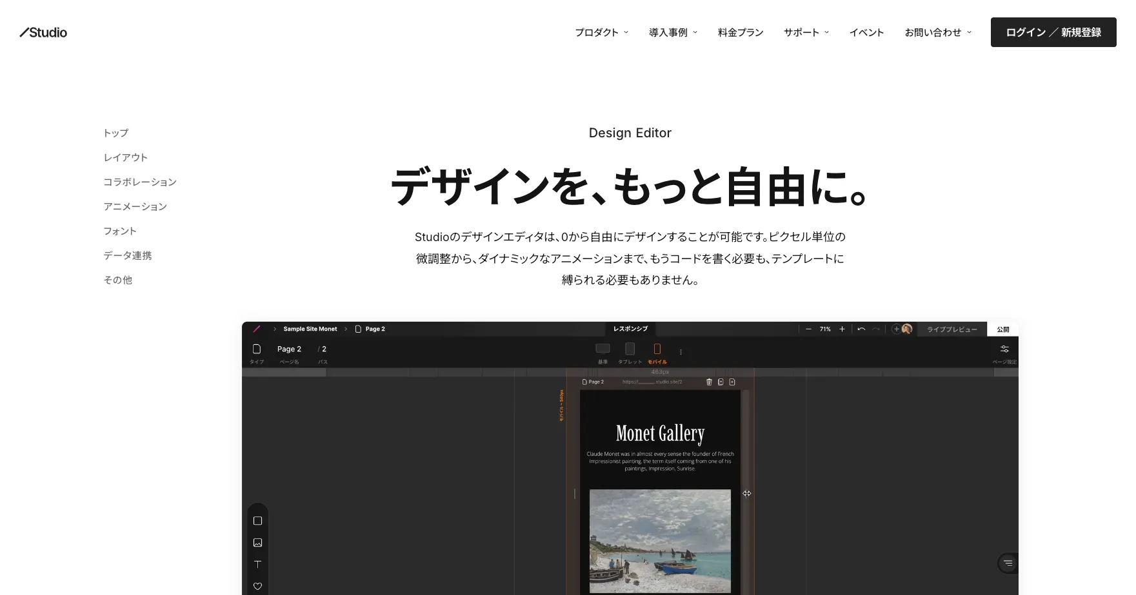Click the zoom in plus icon
The width and height of the screenshot is (1136, 595).
tap(842, 329)
